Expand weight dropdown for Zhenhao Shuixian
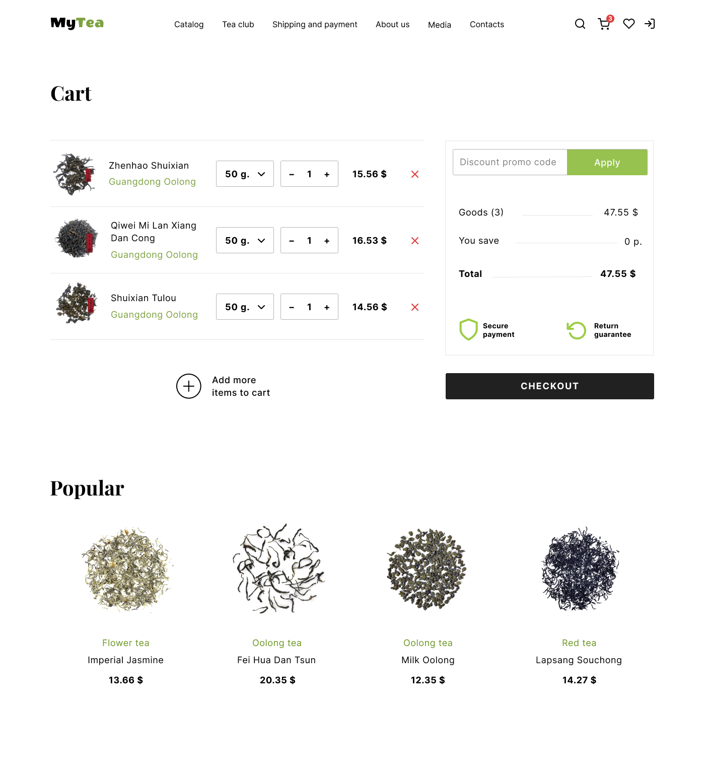705x782 pixels. 245,174
